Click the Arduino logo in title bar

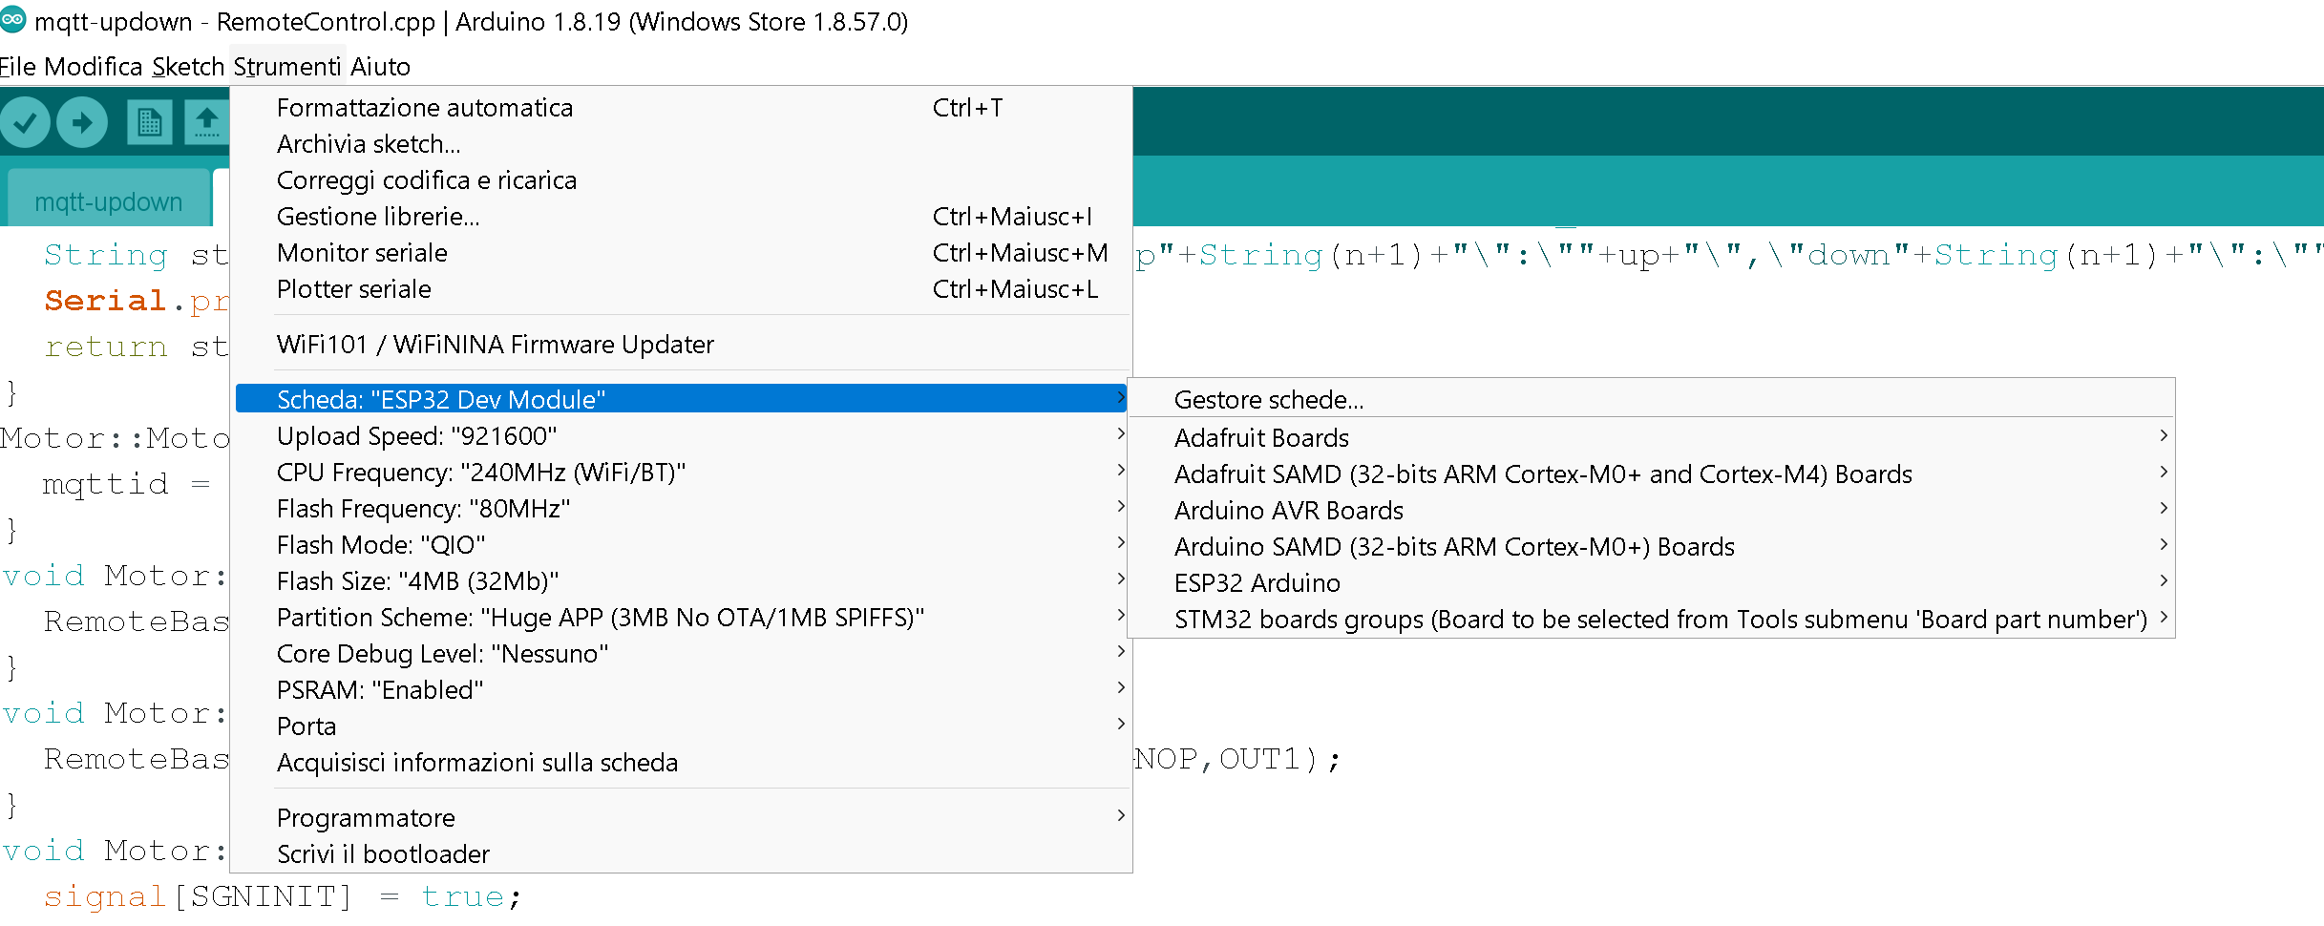(13, 19)
